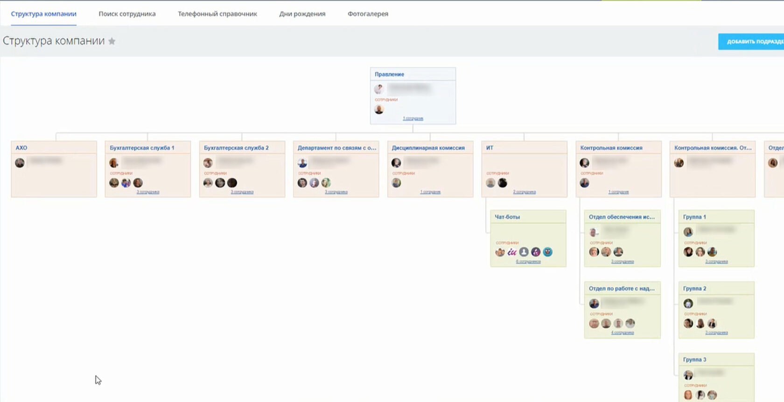The height and width of the screenshot is (402, 784).
Task: Open employees link in Группа 2 card
Action: point(716,333)
